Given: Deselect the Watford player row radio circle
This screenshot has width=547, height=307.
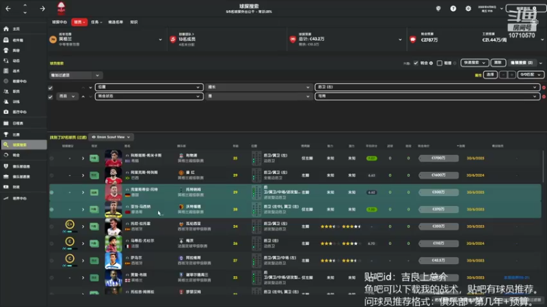Looking at the screenshot, I should pyautogui.click(x=52, y=209).
